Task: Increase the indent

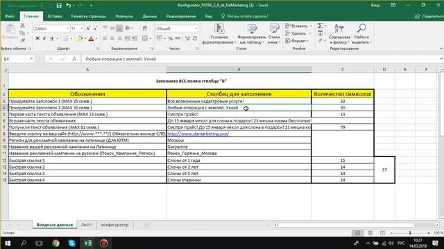Action: [135, 39]
